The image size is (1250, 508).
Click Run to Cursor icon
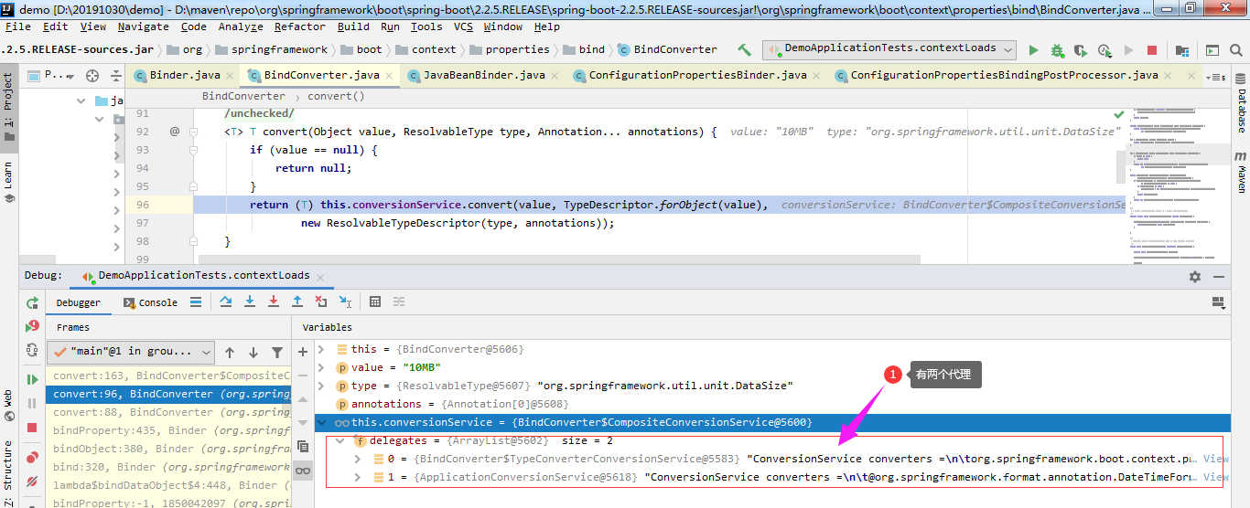coord(345,302)
